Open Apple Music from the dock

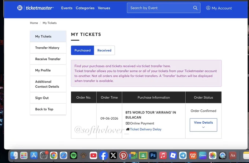[163, 155]
